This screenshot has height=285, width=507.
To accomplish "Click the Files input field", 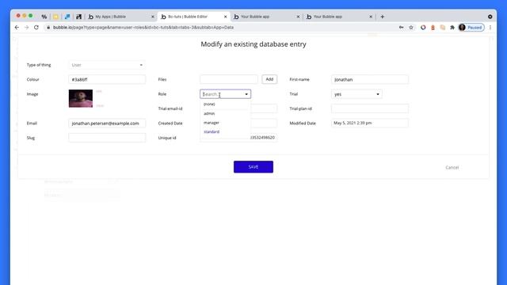I will coord(229,79).
